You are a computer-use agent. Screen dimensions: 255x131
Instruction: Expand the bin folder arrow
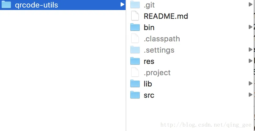250,27
